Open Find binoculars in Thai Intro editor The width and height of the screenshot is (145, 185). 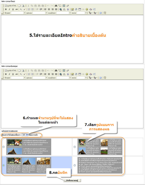coord(56,6)
